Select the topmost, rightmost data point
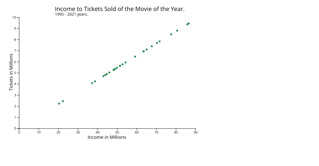This screenshot has height=166, width=319. (189, 24)
